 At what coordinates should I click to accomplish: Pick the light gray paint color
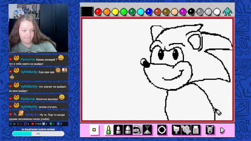[208, 12]
